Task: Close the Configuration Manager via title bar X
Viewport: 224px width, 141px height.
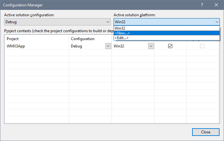Action: (216, 5)
